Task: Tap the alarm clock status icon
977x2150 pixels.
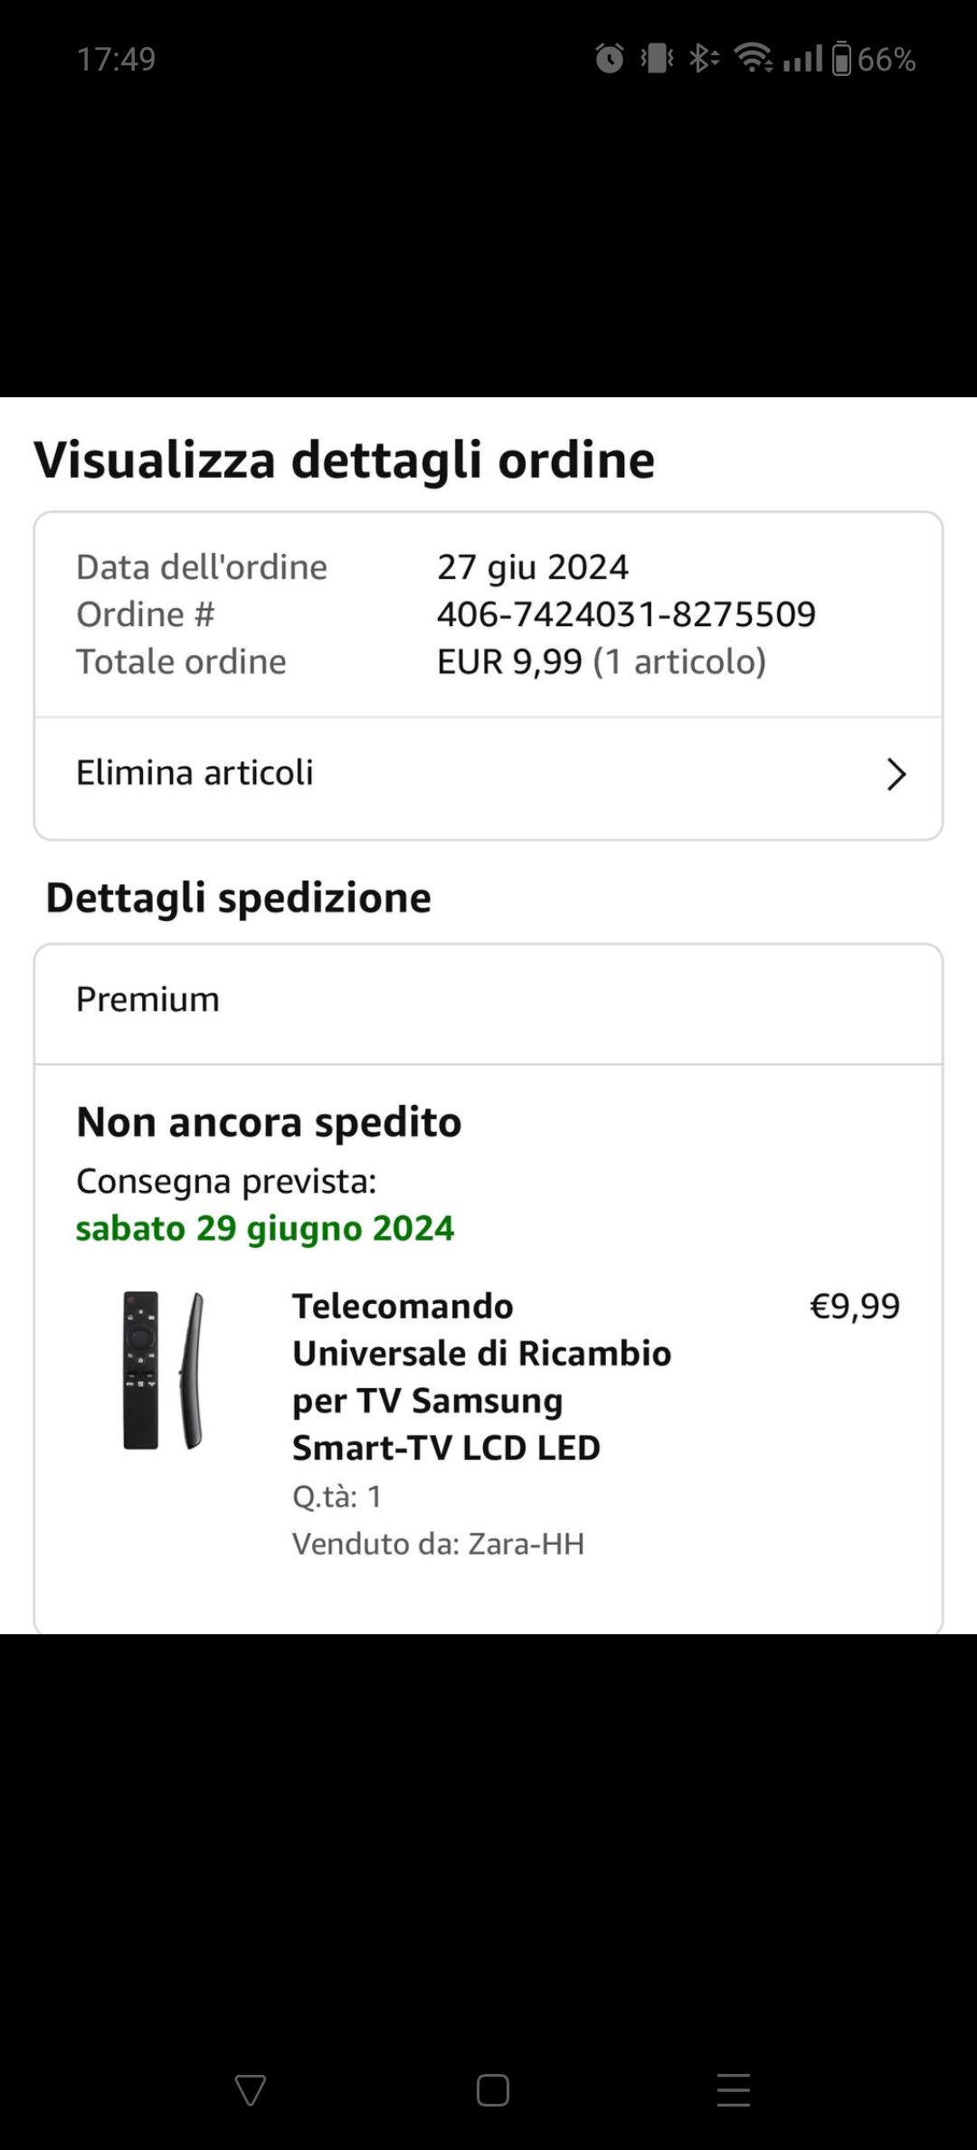Action: pyautogui.click(x=610, y=59)
